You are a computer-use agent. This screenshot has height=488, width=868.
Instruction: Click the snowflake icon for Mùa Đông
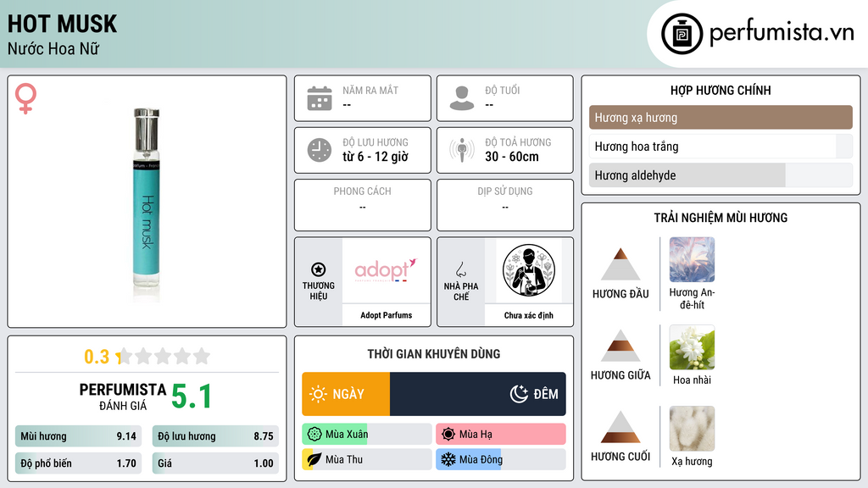pos(448,459)
